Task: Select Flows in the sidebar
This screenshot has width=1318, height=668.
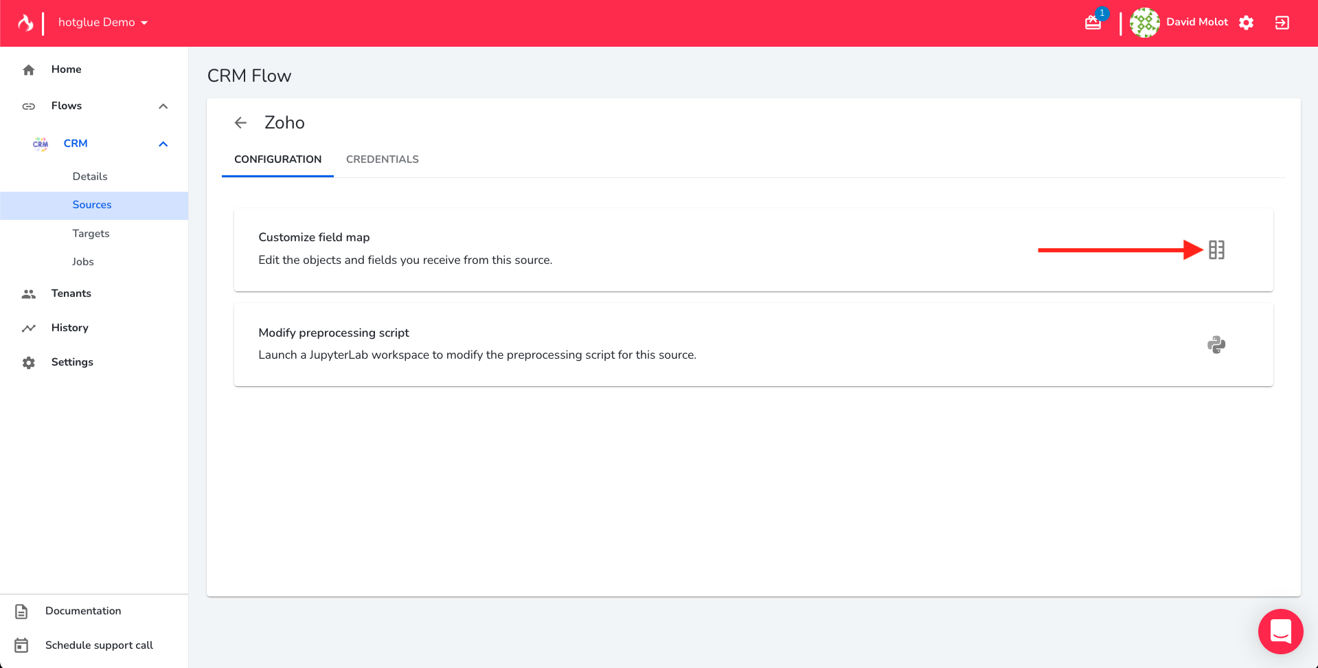Action: [x=66, y=106]
